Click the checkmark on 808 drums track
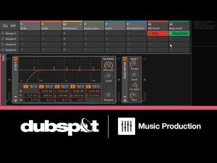The height and width of the screenshot is (163, 217). tap(80, 24)
